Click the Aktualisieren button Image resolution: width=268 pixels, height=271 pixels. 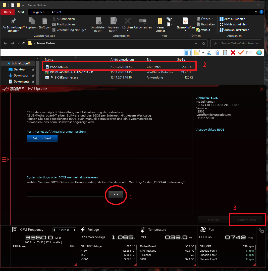246,220
